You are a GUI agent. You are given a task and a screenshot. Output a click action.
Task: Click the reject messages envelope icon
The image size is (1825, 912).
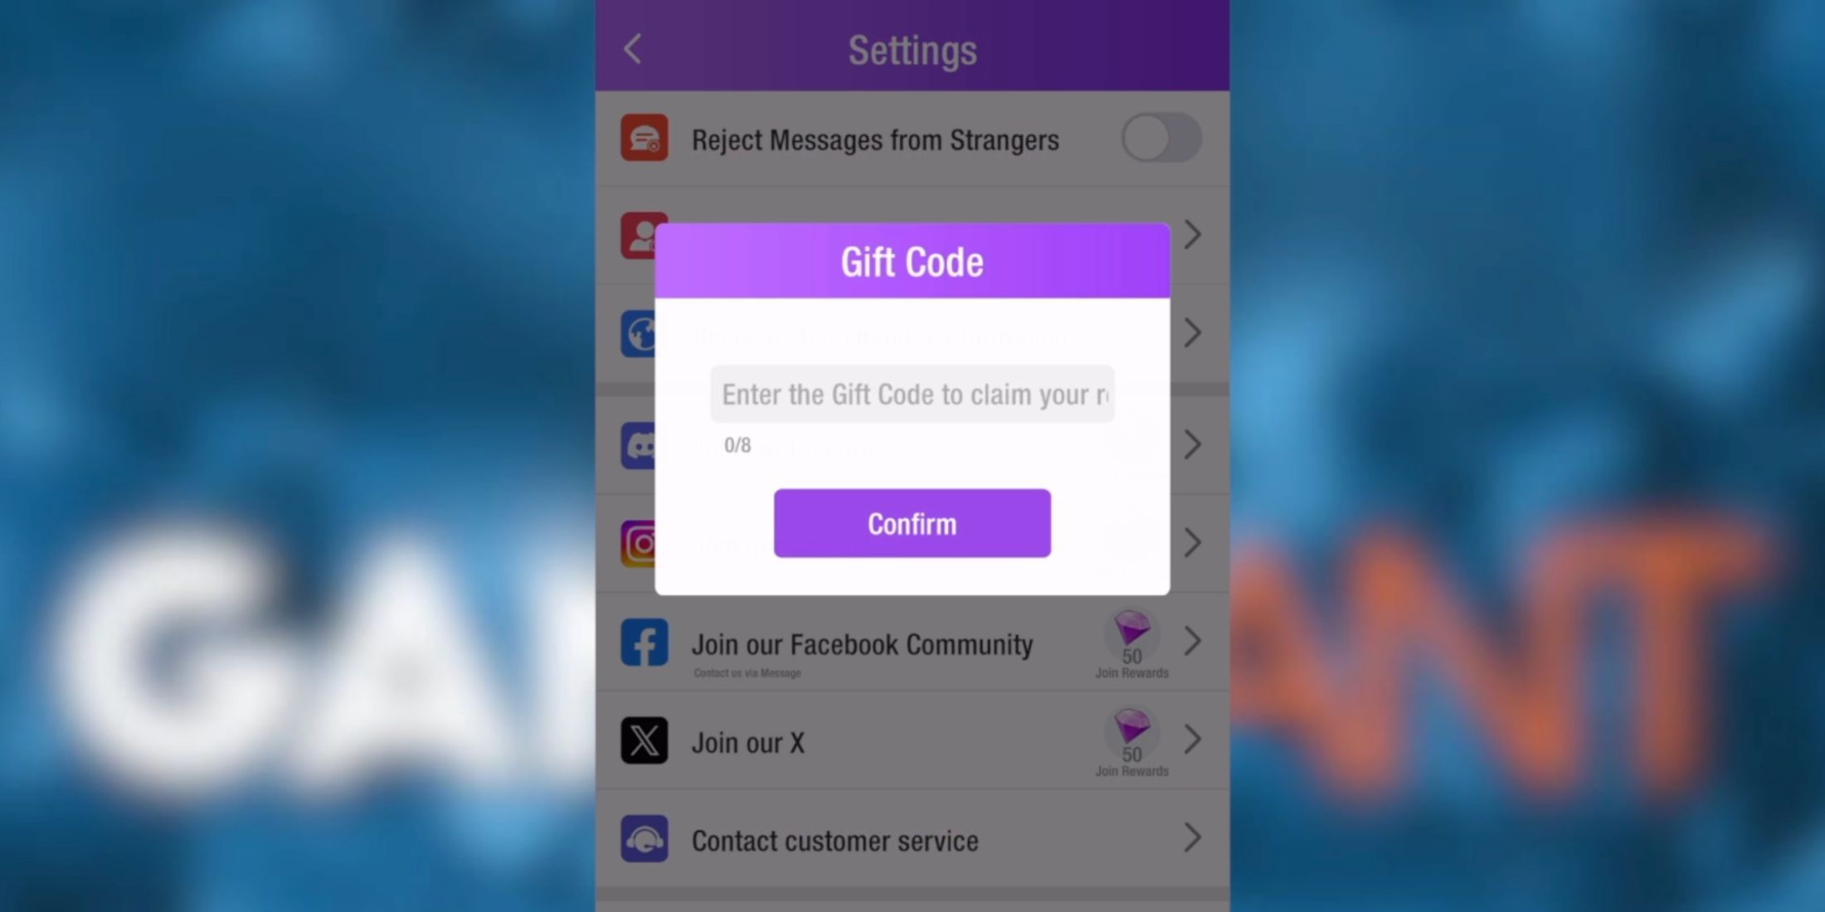645,138
